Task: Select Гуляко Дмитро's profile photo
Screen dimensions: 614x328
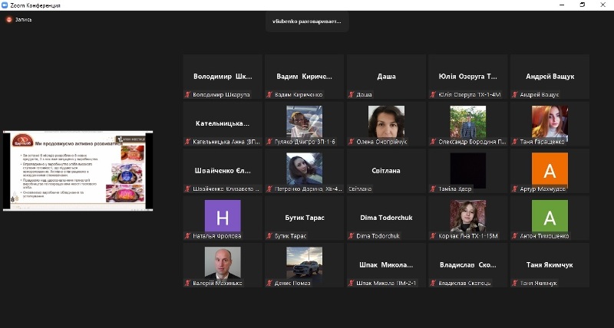Action: pyautogui.click(x=304, y=122)
